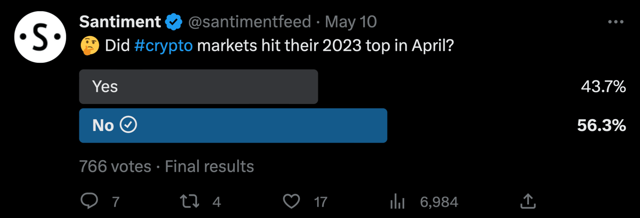
Task: Select the Yes poll option
Action: [198, 87]
